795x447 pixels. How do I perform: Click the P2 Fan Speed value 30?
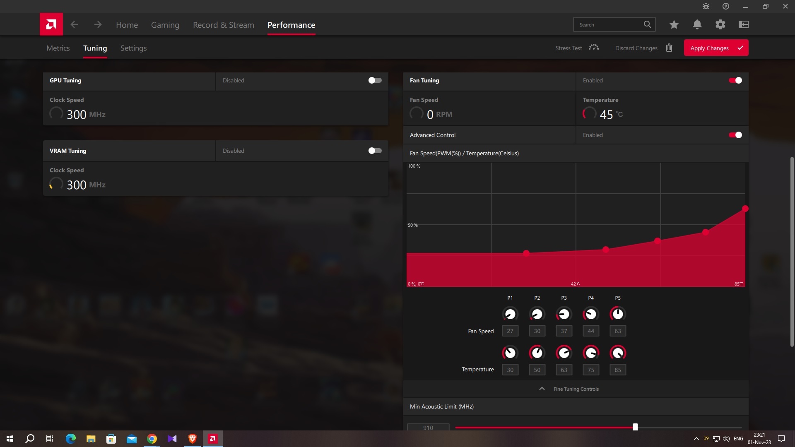[537, 331]
